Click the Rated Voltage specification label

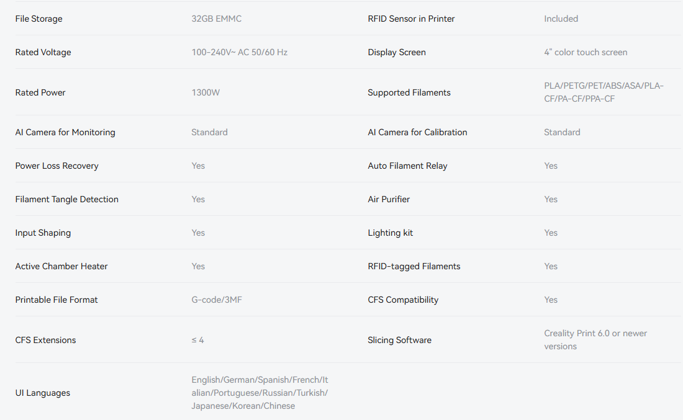click(x=43, y=52)
